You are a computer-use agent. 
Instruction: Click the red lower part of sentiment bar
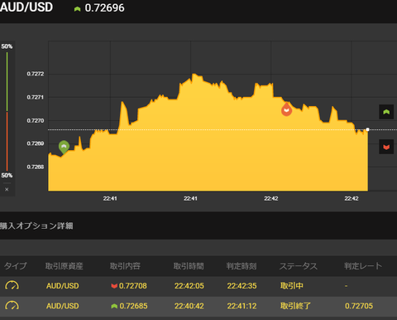point(7,142)
